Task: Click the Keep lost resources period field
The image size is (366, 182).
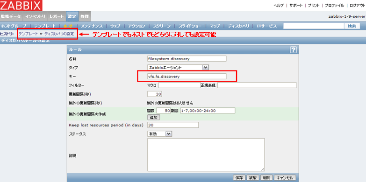Action: click(173, 125)
